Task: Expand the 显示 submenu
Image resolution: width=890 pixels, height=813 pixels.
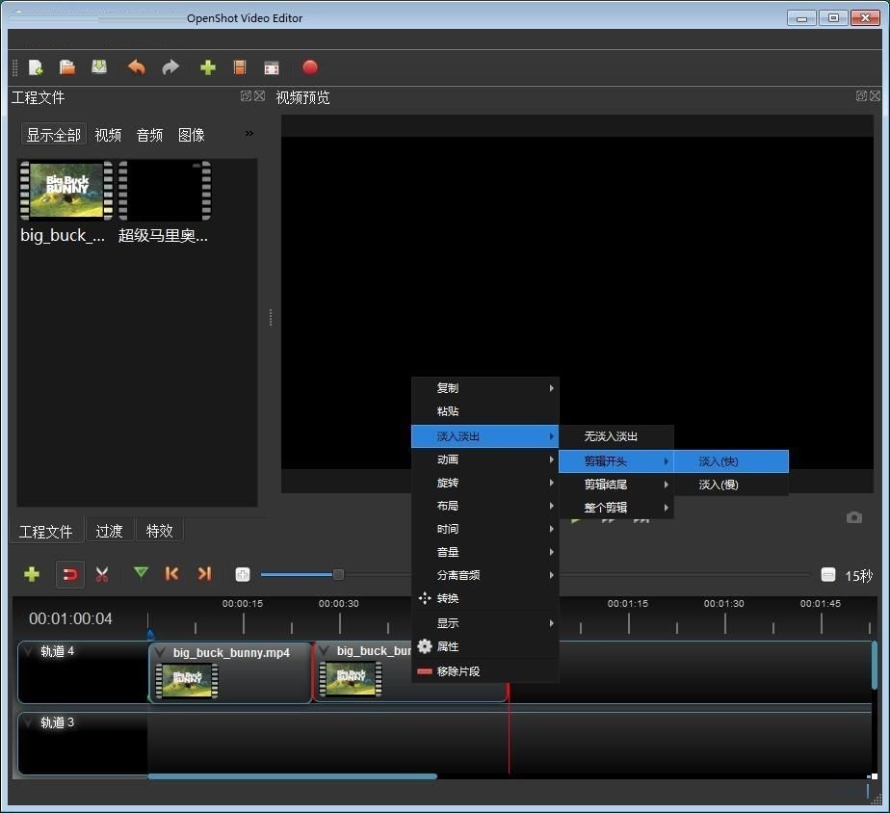Action: point(484,623)
